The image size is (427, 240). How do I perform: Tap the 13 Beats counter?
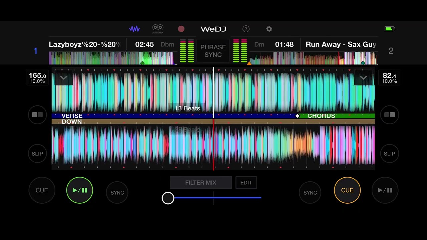(187, 108)
